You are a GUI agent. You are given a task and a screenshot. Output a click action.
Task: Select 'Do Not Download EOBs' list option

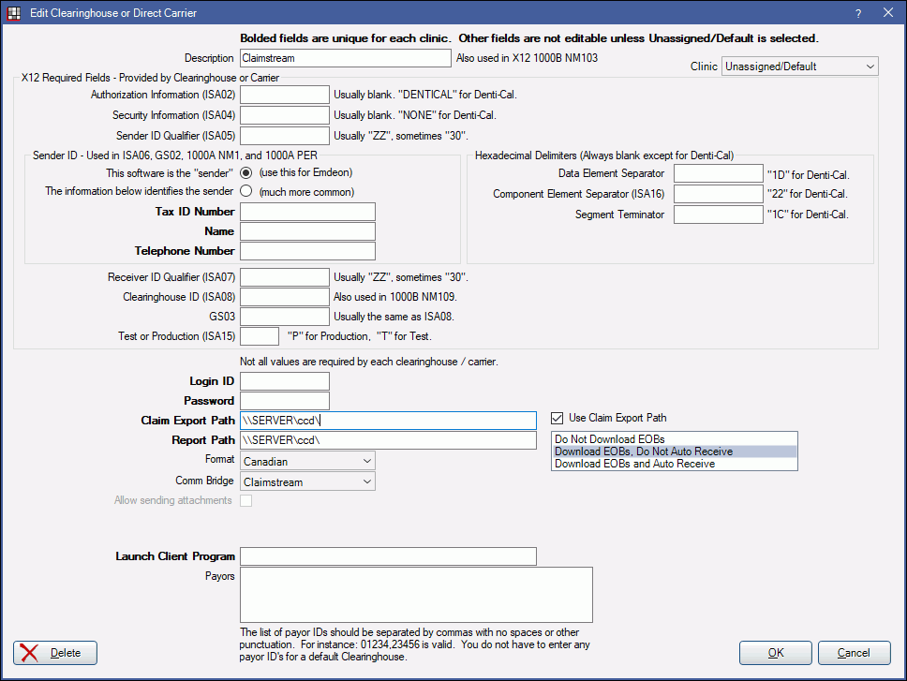[675, 439]
